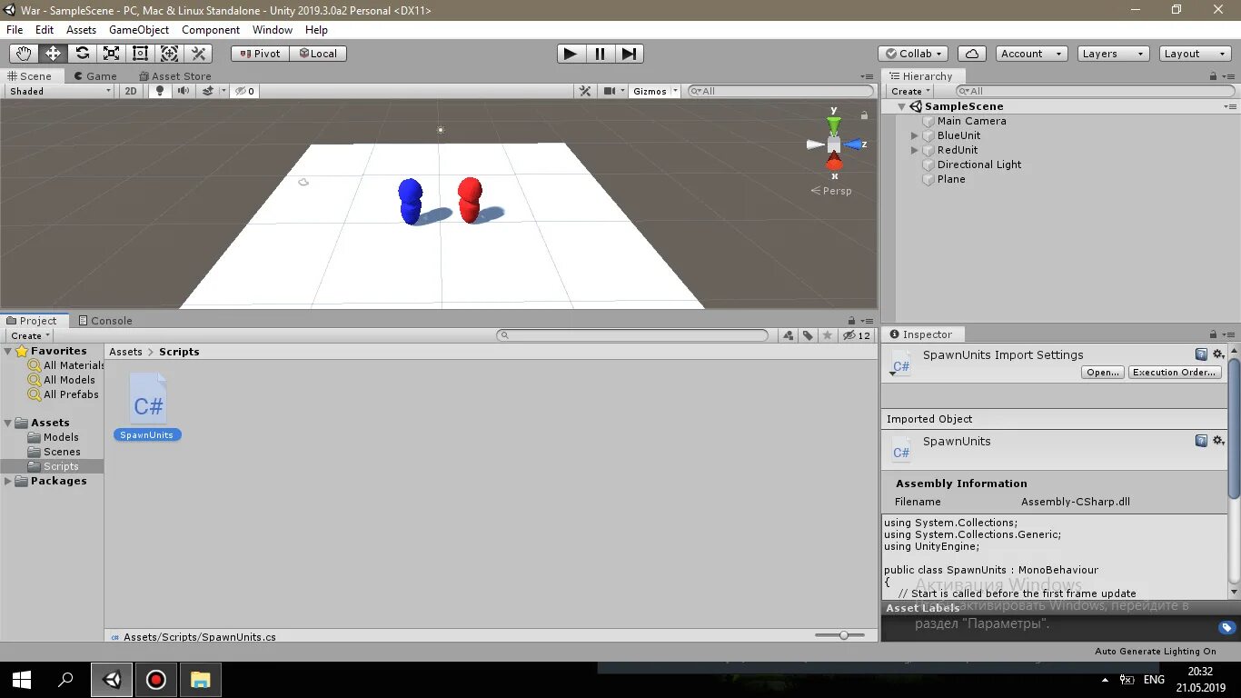Switch to the Game tab
The height and width of the screenshot is (698, 1241).
click(x=94, y=76)
